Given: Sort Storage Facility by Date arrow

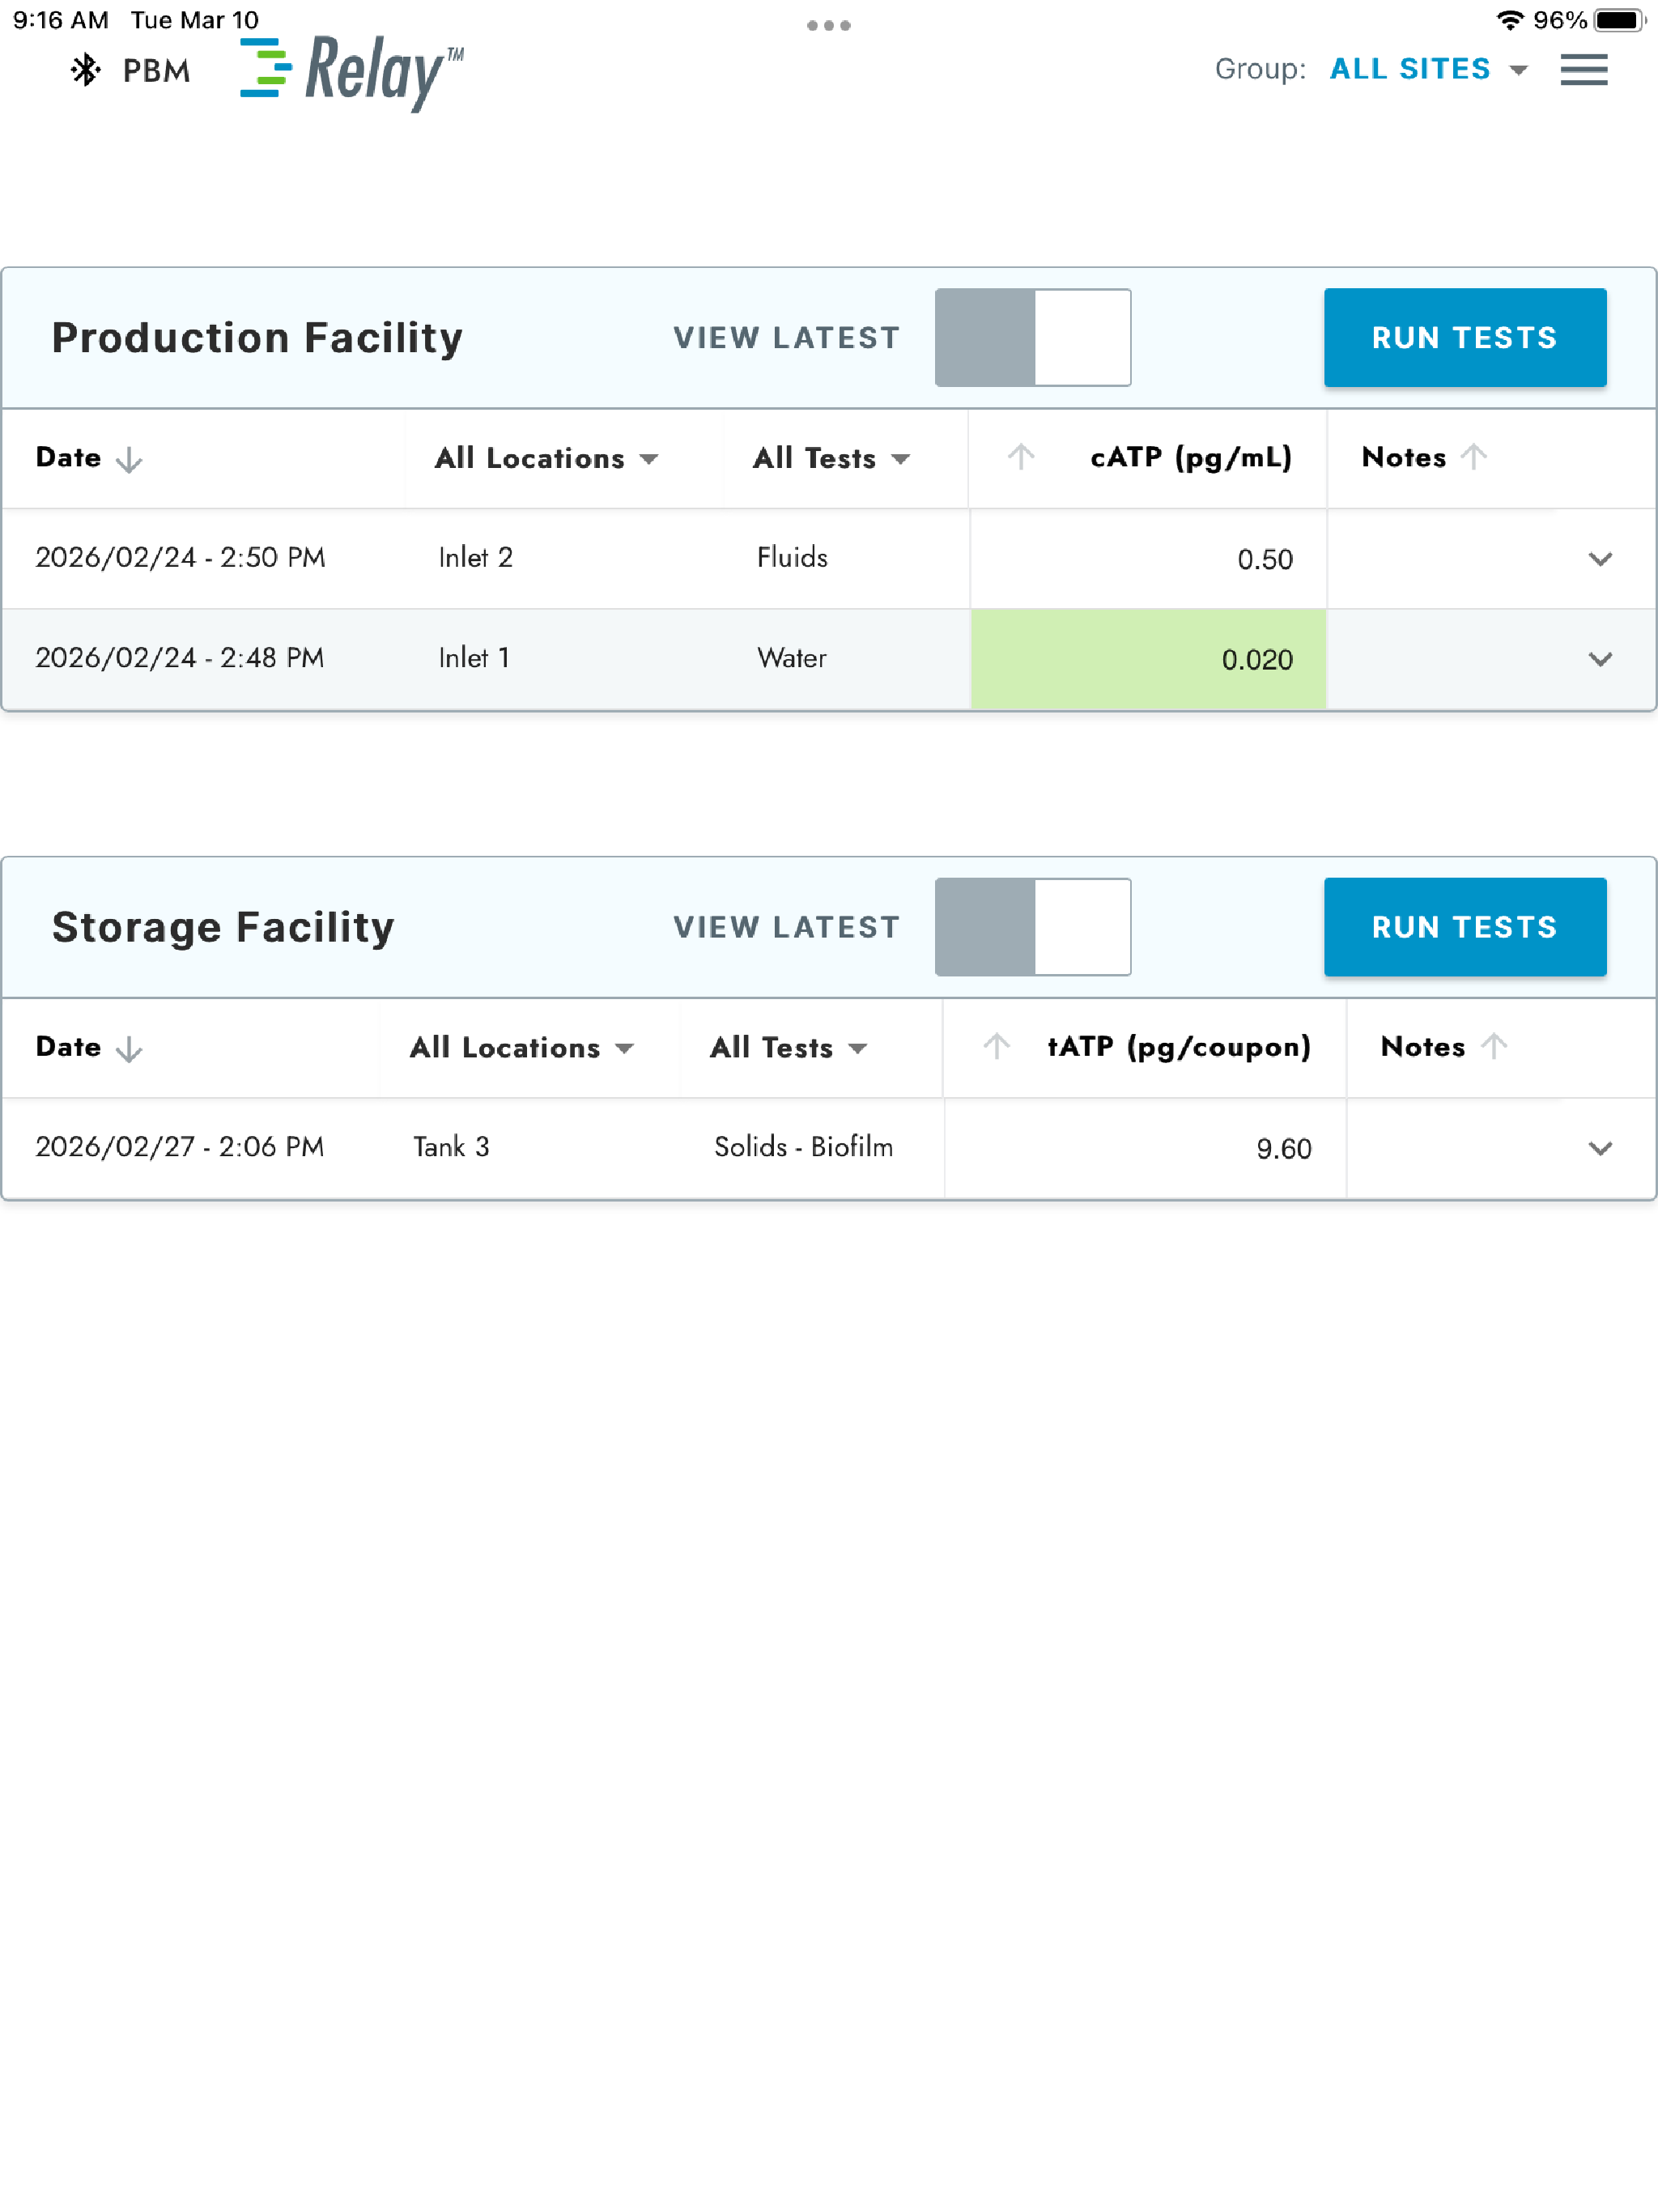Looking at the screenshot, I should 129,1049.
